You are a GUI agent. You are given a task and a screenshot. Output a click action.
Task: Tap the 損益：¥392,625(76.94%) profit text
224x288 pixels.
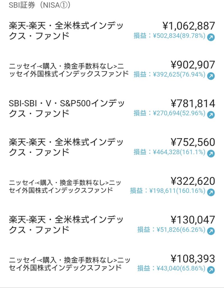coord(169,74)
